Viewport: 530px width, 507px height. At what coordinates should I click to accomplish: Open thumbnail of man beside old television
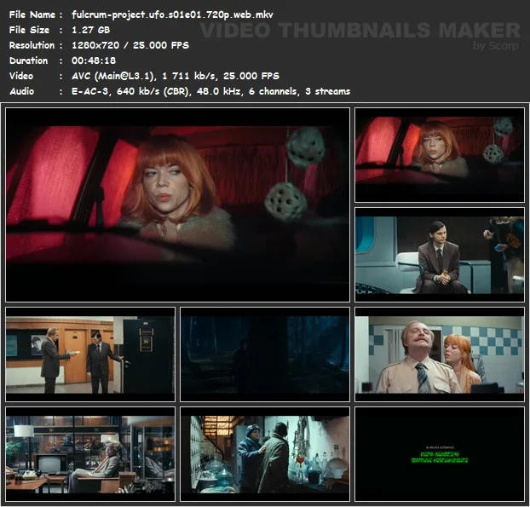click(x=90, y=454)
